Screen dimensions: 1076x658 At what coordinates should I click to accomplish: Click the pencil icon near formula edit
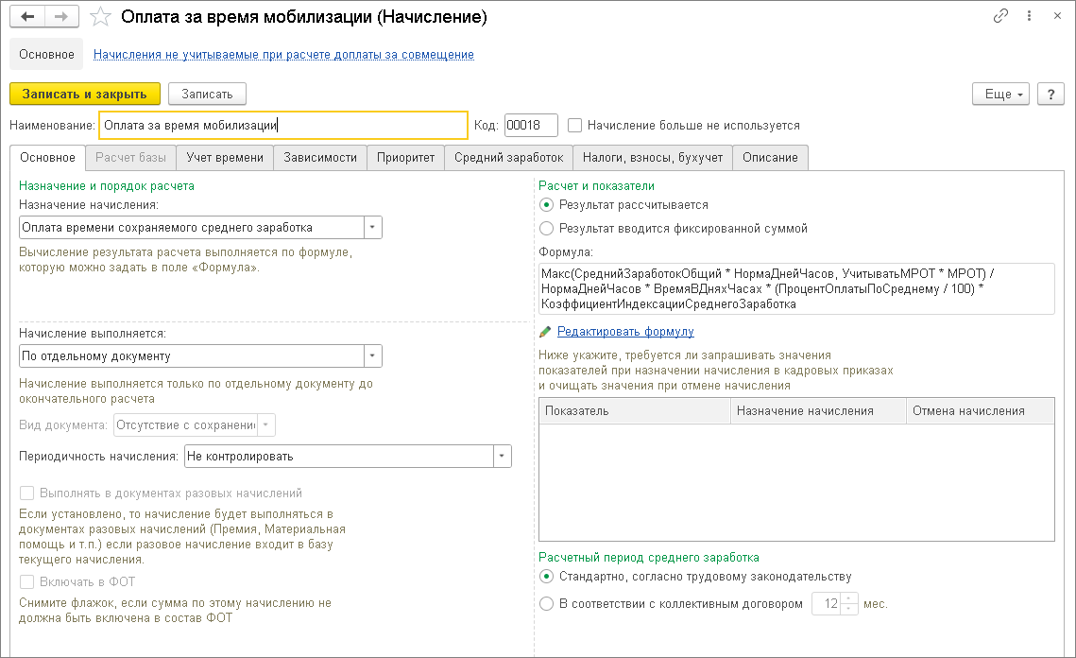[x=545, y=332]
